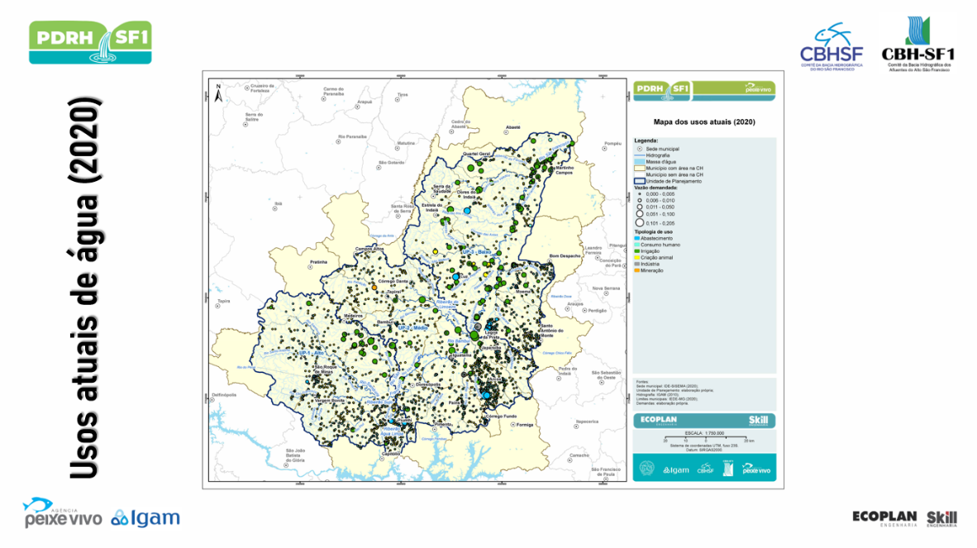Click the Agência Peixe Vivo footer logo
The width and height of the screenshot is (977, 548).
pos(62,512)
